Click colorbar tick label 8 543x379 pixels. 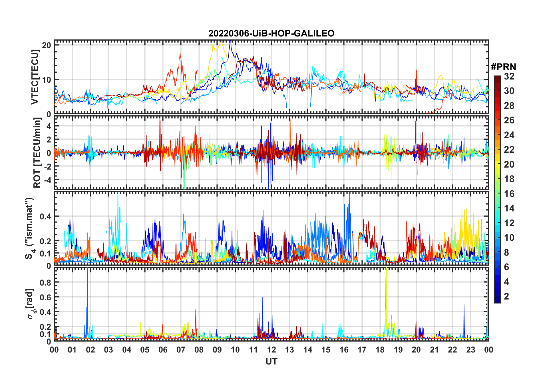[x=506, y=252]
